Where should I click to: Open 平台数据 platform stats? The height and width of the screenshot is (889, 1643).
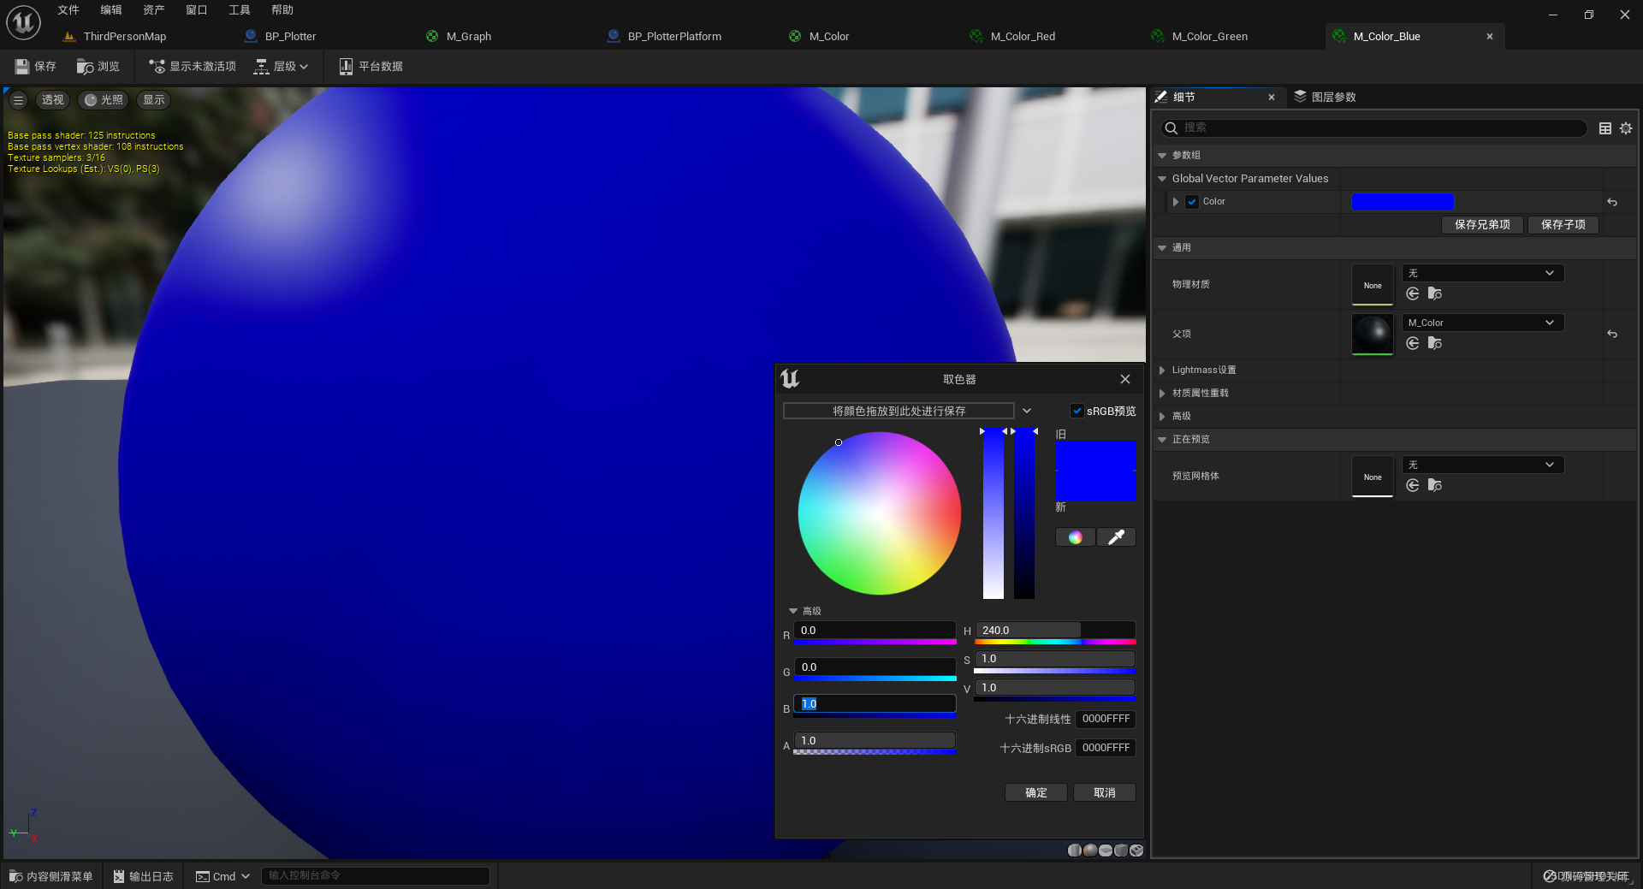(371, 66)
